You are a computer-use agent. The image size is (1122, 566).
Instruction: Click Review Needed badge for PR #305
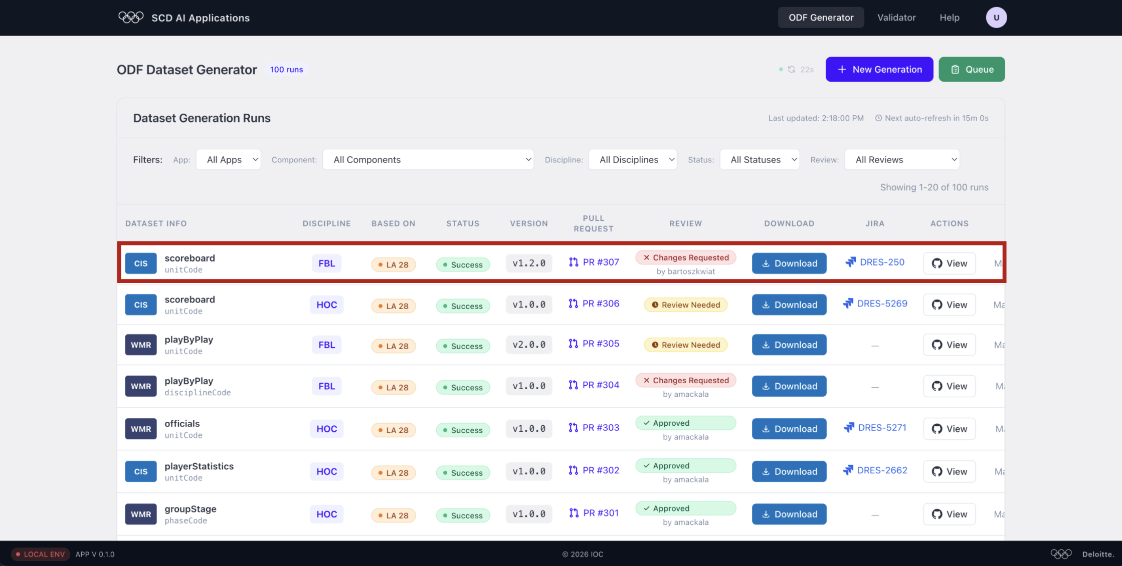[x=686, y=345]
